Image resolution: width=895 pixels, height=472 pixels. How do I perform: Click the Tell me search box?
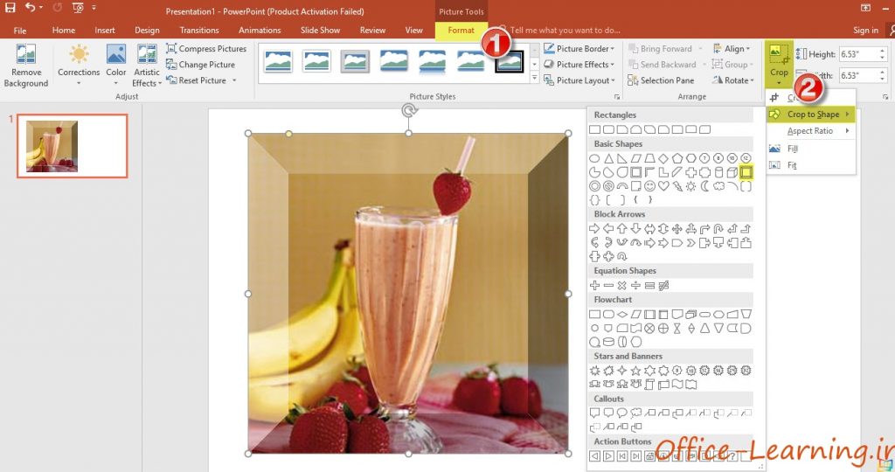(565, 31)
